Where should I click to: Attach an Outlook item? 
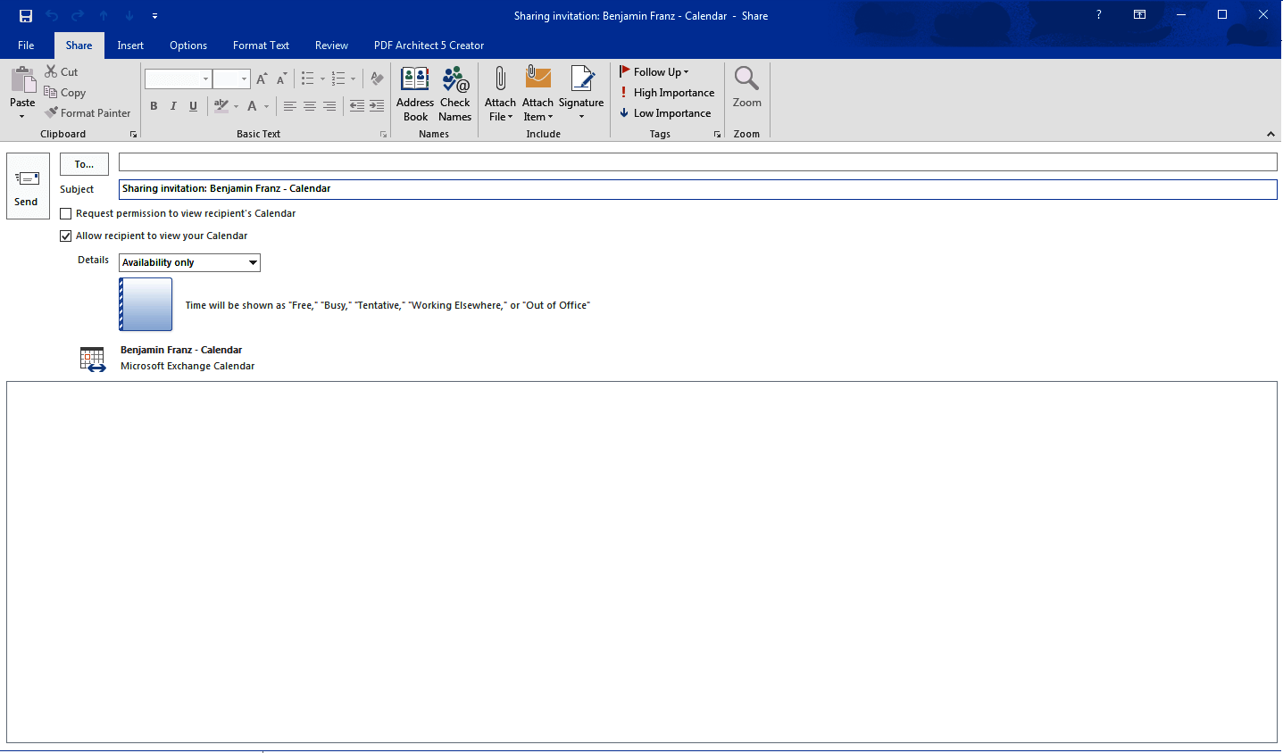(538, 94)
